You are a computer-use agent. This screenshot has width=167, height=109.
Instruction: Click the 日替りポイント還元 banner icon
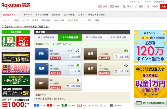tap(9, 41)
